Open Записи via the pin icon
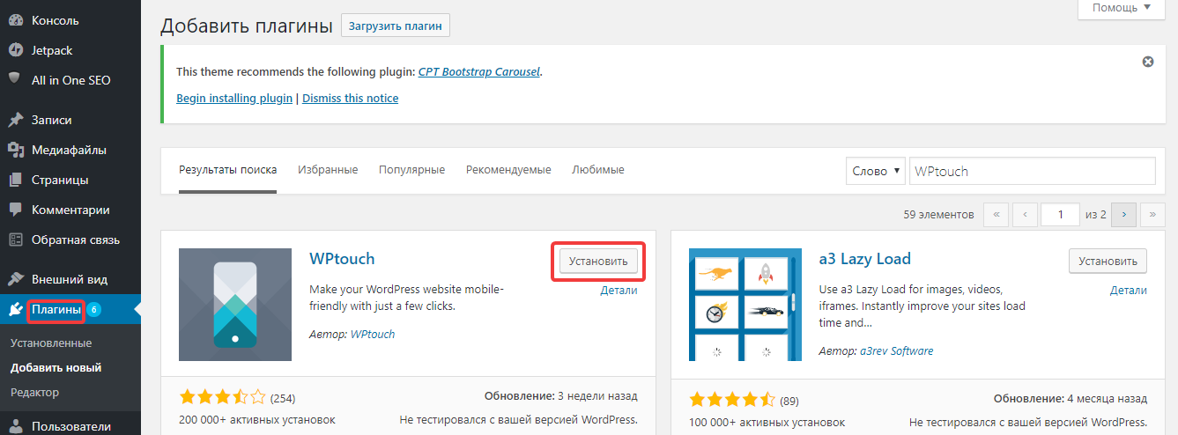This screenshot has width=1178, height=435. pyautogui.click(x=15, y=120)
